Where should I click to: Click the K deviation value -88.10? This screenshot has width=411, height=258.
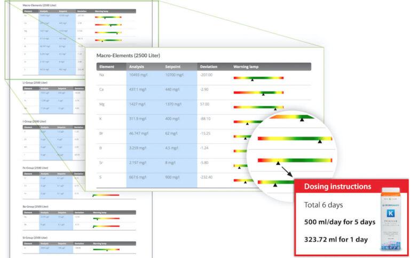[205, 119]
